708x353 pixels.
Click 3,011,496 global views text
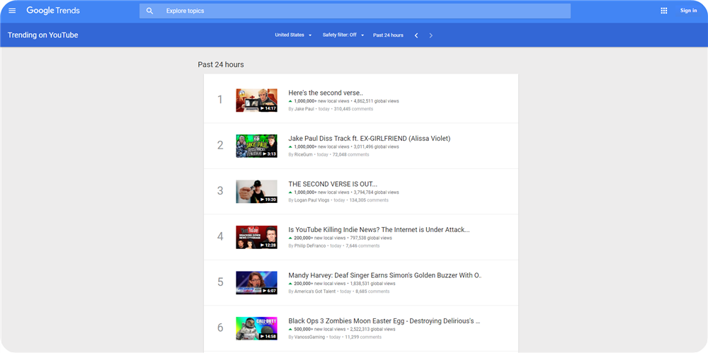(376, 146)
